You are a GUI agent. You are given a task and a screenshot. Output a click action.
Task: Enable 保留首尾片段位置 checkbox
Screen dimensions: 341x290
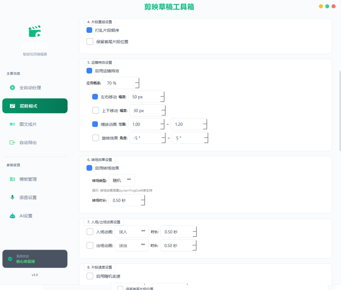[90, 42]
